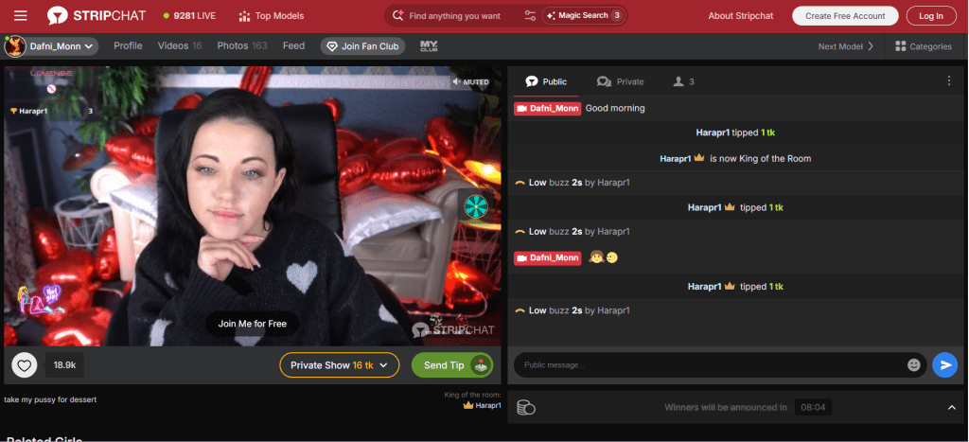Image resolution: width=969 pixels, height=442 pixels.
Task: Click the Stripchat logo in header
Action: point(97,15)
